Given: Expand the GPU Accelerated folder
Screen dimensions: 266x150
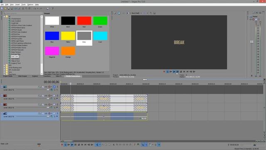Looking at the screenshot, I should (x=5, y=70).
